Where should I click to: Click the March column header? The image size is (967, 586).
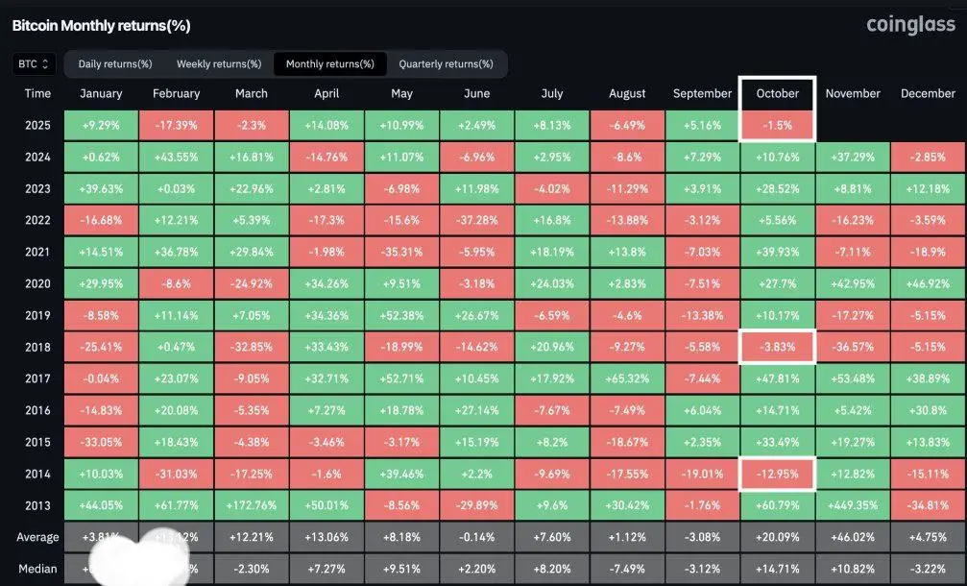[x=252, y=94]
